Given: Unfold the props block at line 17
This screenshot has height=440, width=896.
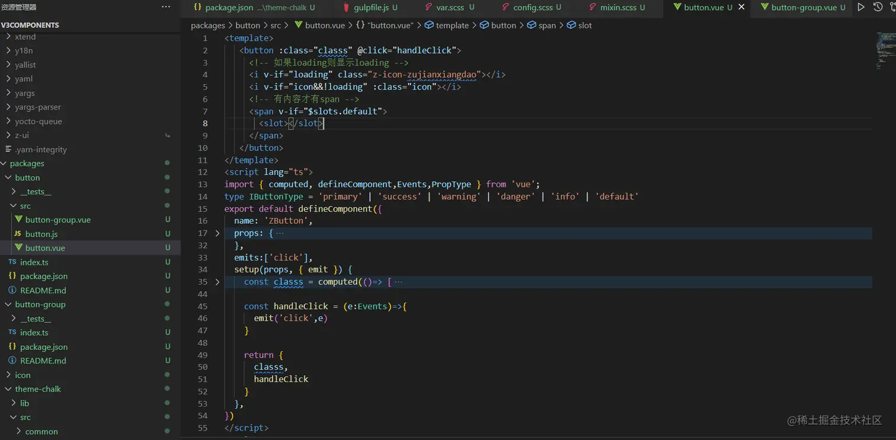Looking at the screenshot, I should (x=217, y=233).
